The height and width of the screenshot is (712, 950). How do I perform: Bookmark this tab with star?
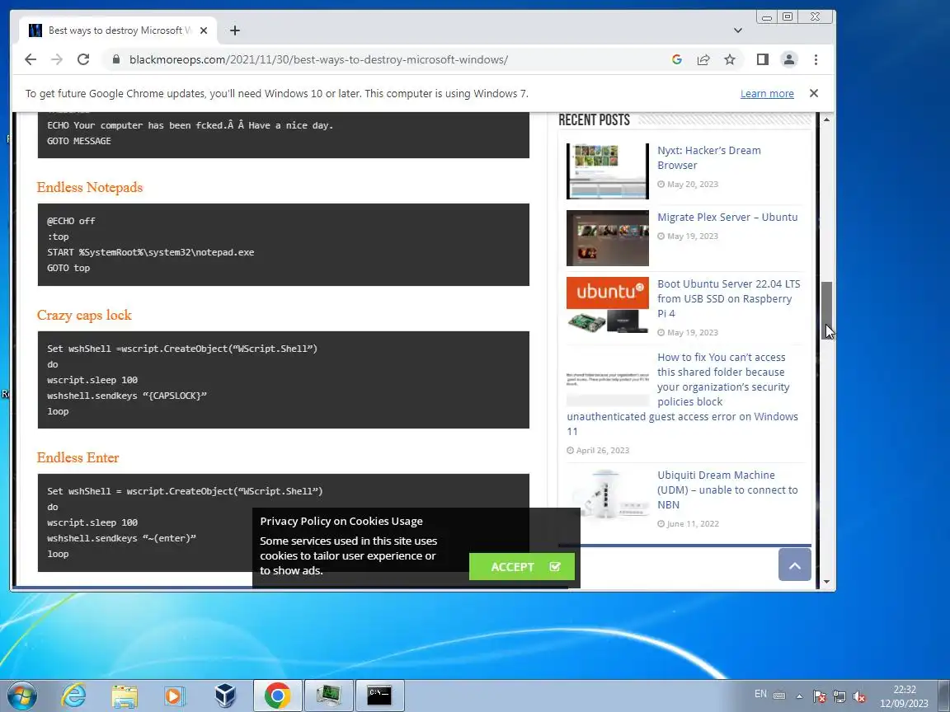[730, 59]
